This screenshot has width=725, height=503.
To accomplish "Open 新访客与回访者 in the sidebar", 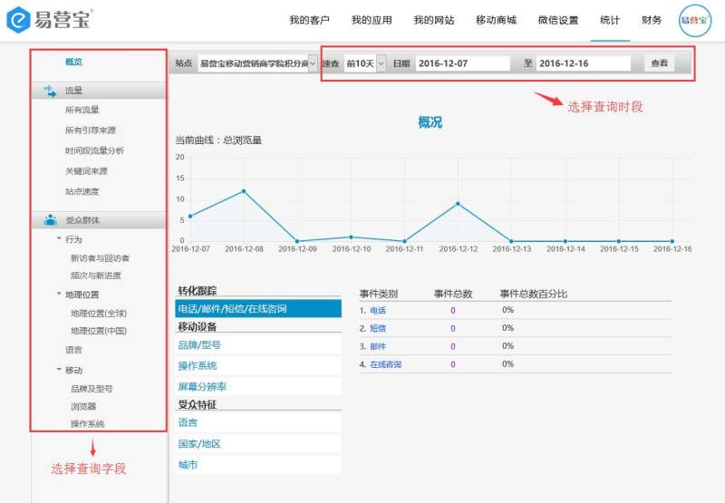I will coord(100,258).
